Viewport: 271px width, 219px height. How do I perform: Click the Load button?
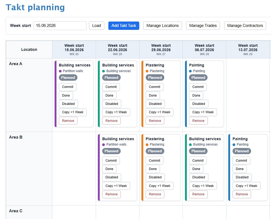coord(97,26)
